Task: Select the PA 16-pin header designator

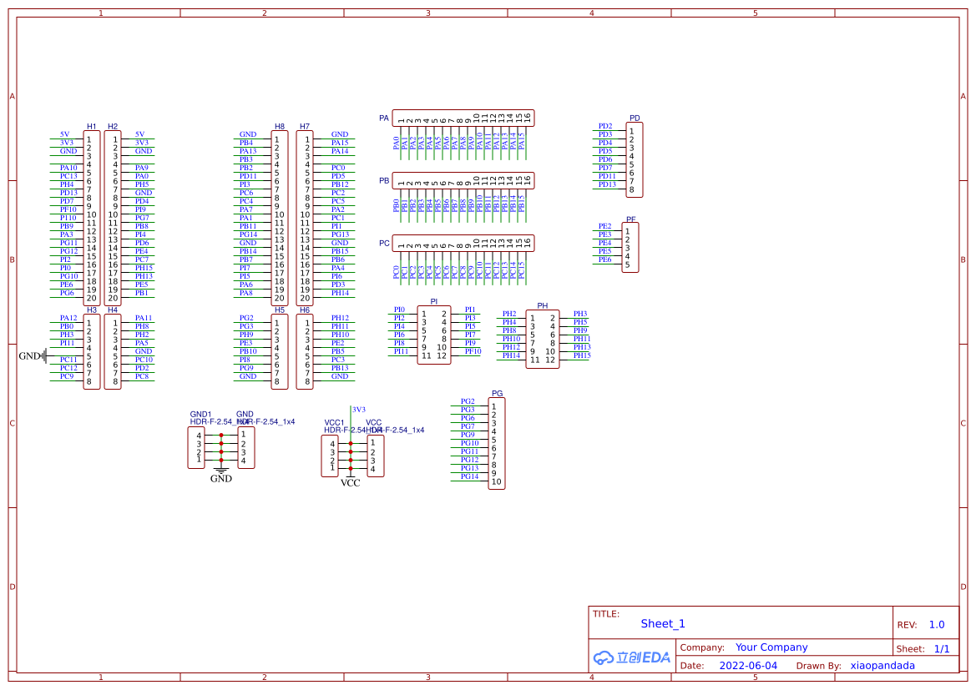Action: [x=384, y=118]
